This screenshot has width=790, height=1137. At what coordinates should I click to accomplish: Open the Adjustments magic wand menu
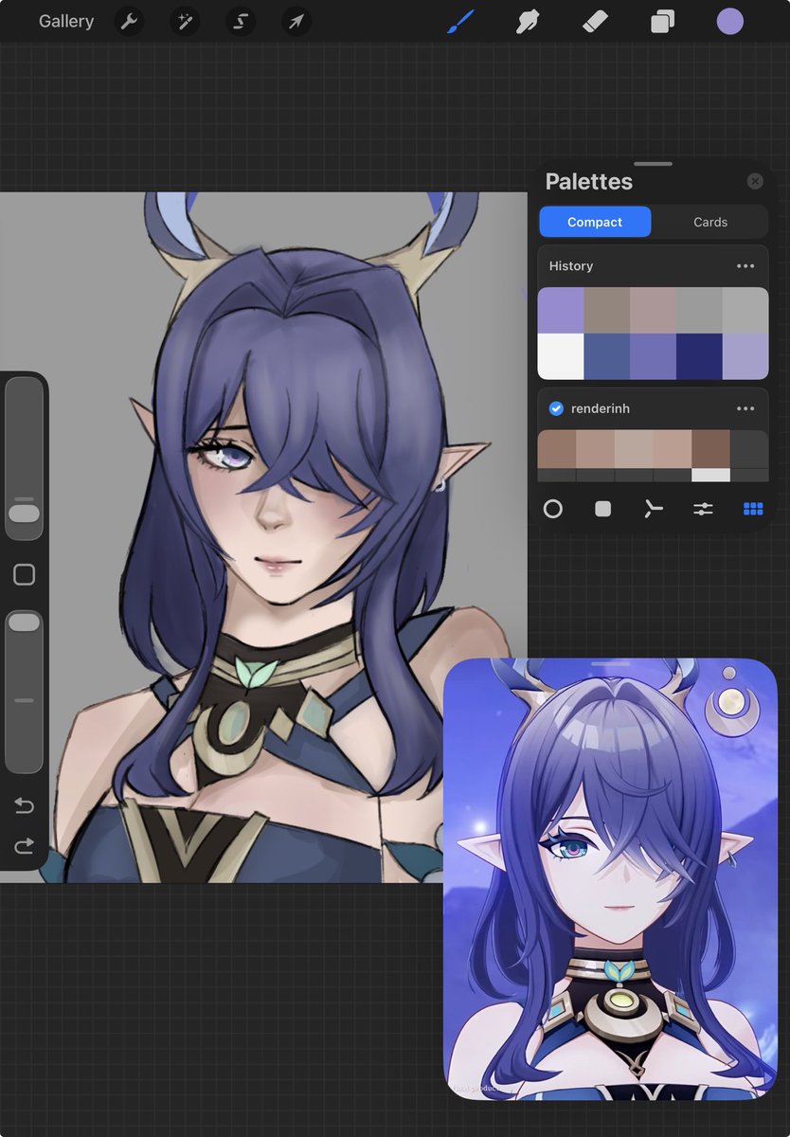pyautogui.click(x=184, y=21)
